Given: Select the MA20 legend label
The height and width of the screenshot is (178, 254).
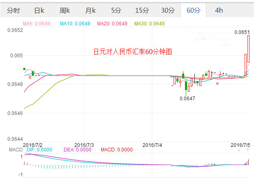Looking at the screenshot, I should [112, 23].
